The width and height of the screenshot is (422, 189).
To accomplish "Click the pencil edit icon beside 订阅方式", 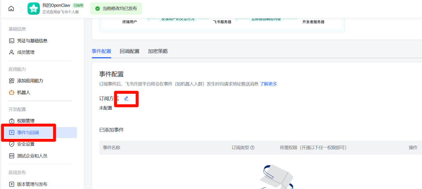I will pos(126,98).
